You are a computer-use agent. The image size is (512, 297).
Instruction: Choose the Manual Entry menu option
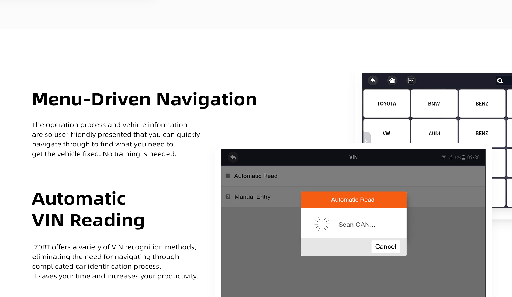tap(252, 197)
